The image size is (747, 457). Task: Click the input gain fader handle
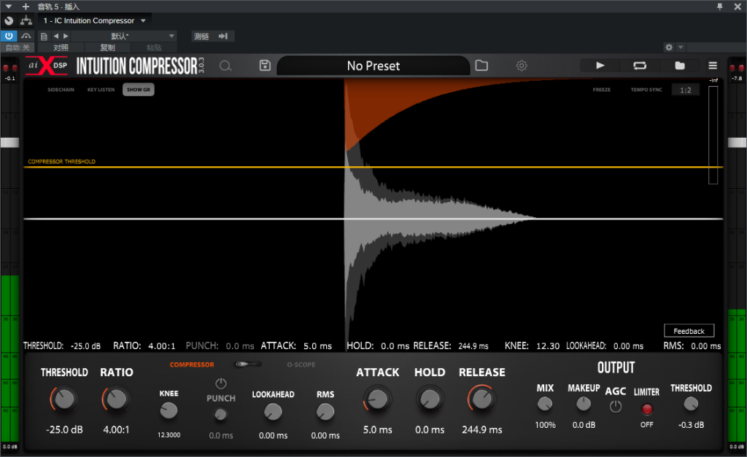(9, 142)
